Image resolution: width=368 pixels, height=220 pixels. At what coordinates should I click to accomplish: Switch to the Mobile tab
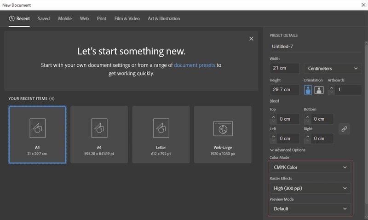tap(65, 18)
